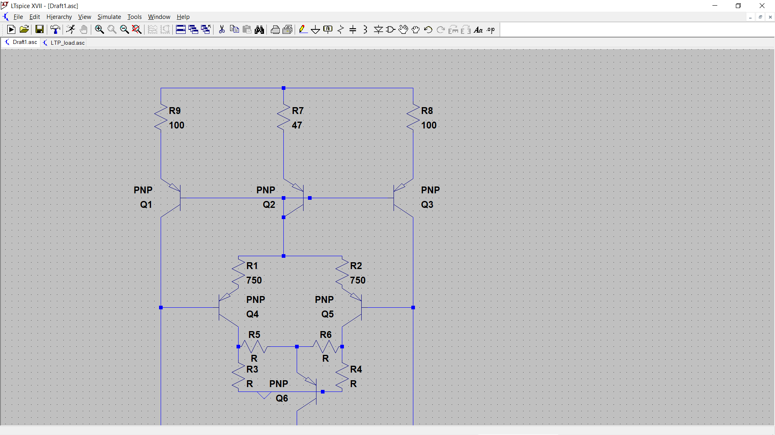Click the Halt simulation hand icon
This screenshot has height=435, width=775.
84,29
